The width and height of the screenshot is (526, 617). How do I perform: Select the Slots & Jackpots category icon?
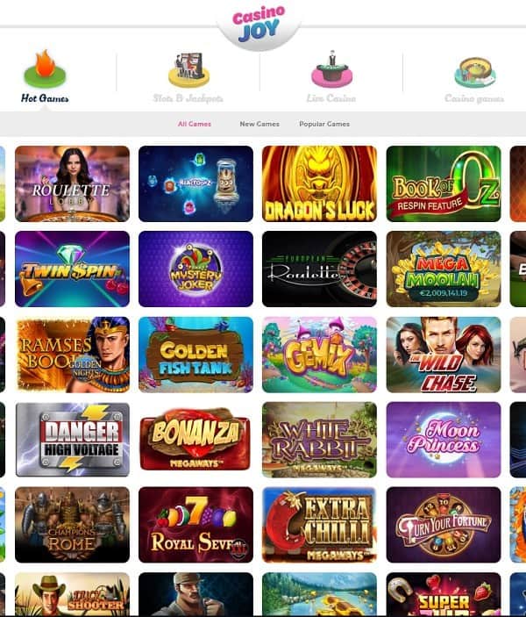point(188,69)
